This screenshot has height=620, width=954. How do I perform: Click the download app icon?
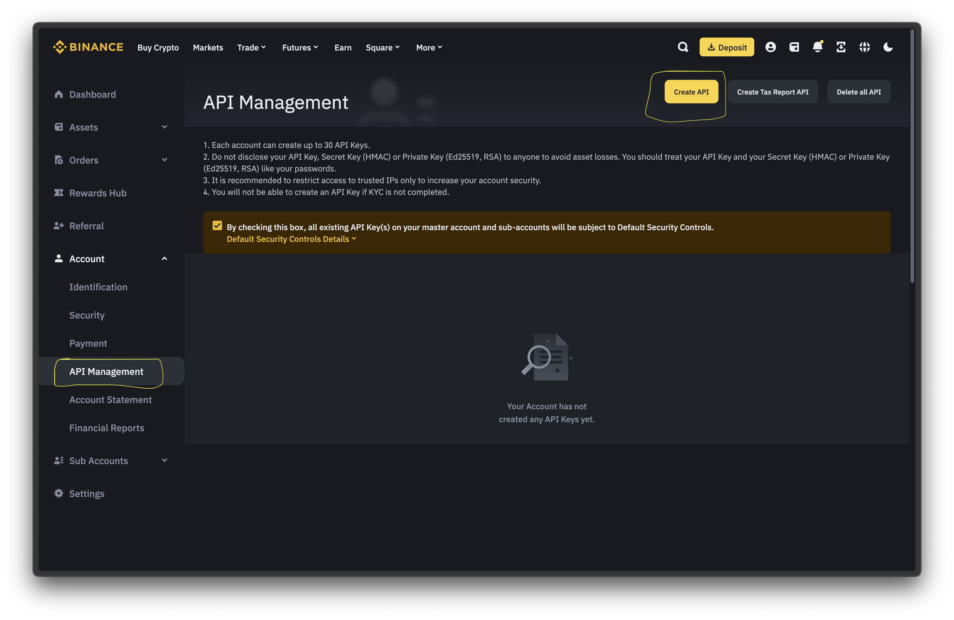tap(841, 47)
